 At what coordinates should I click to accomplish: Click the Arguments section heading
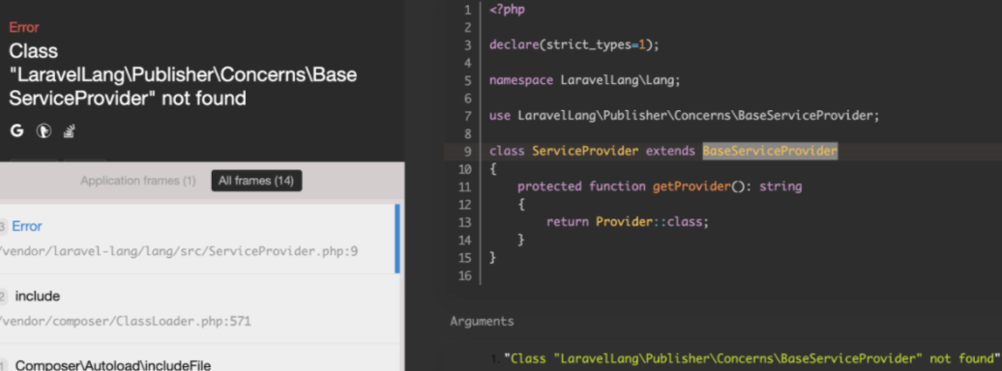482,321
